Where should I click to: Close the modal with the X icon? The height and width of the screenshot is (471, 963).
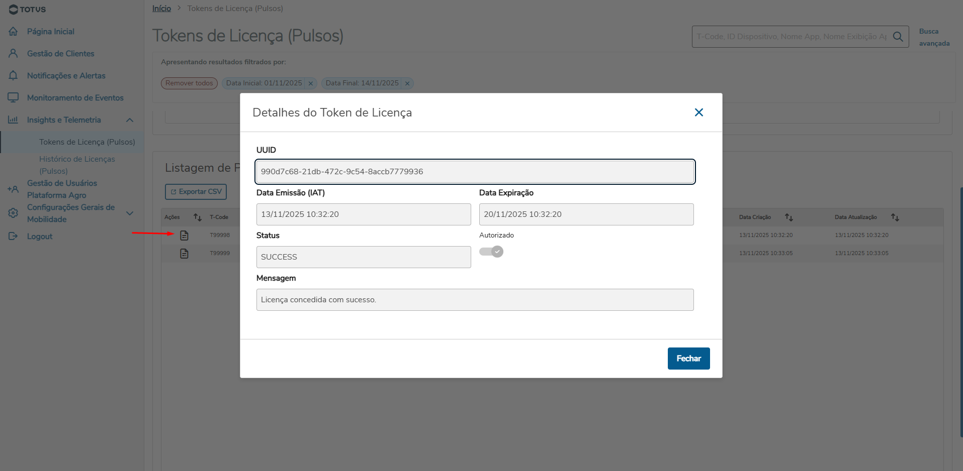pos(698,112)
